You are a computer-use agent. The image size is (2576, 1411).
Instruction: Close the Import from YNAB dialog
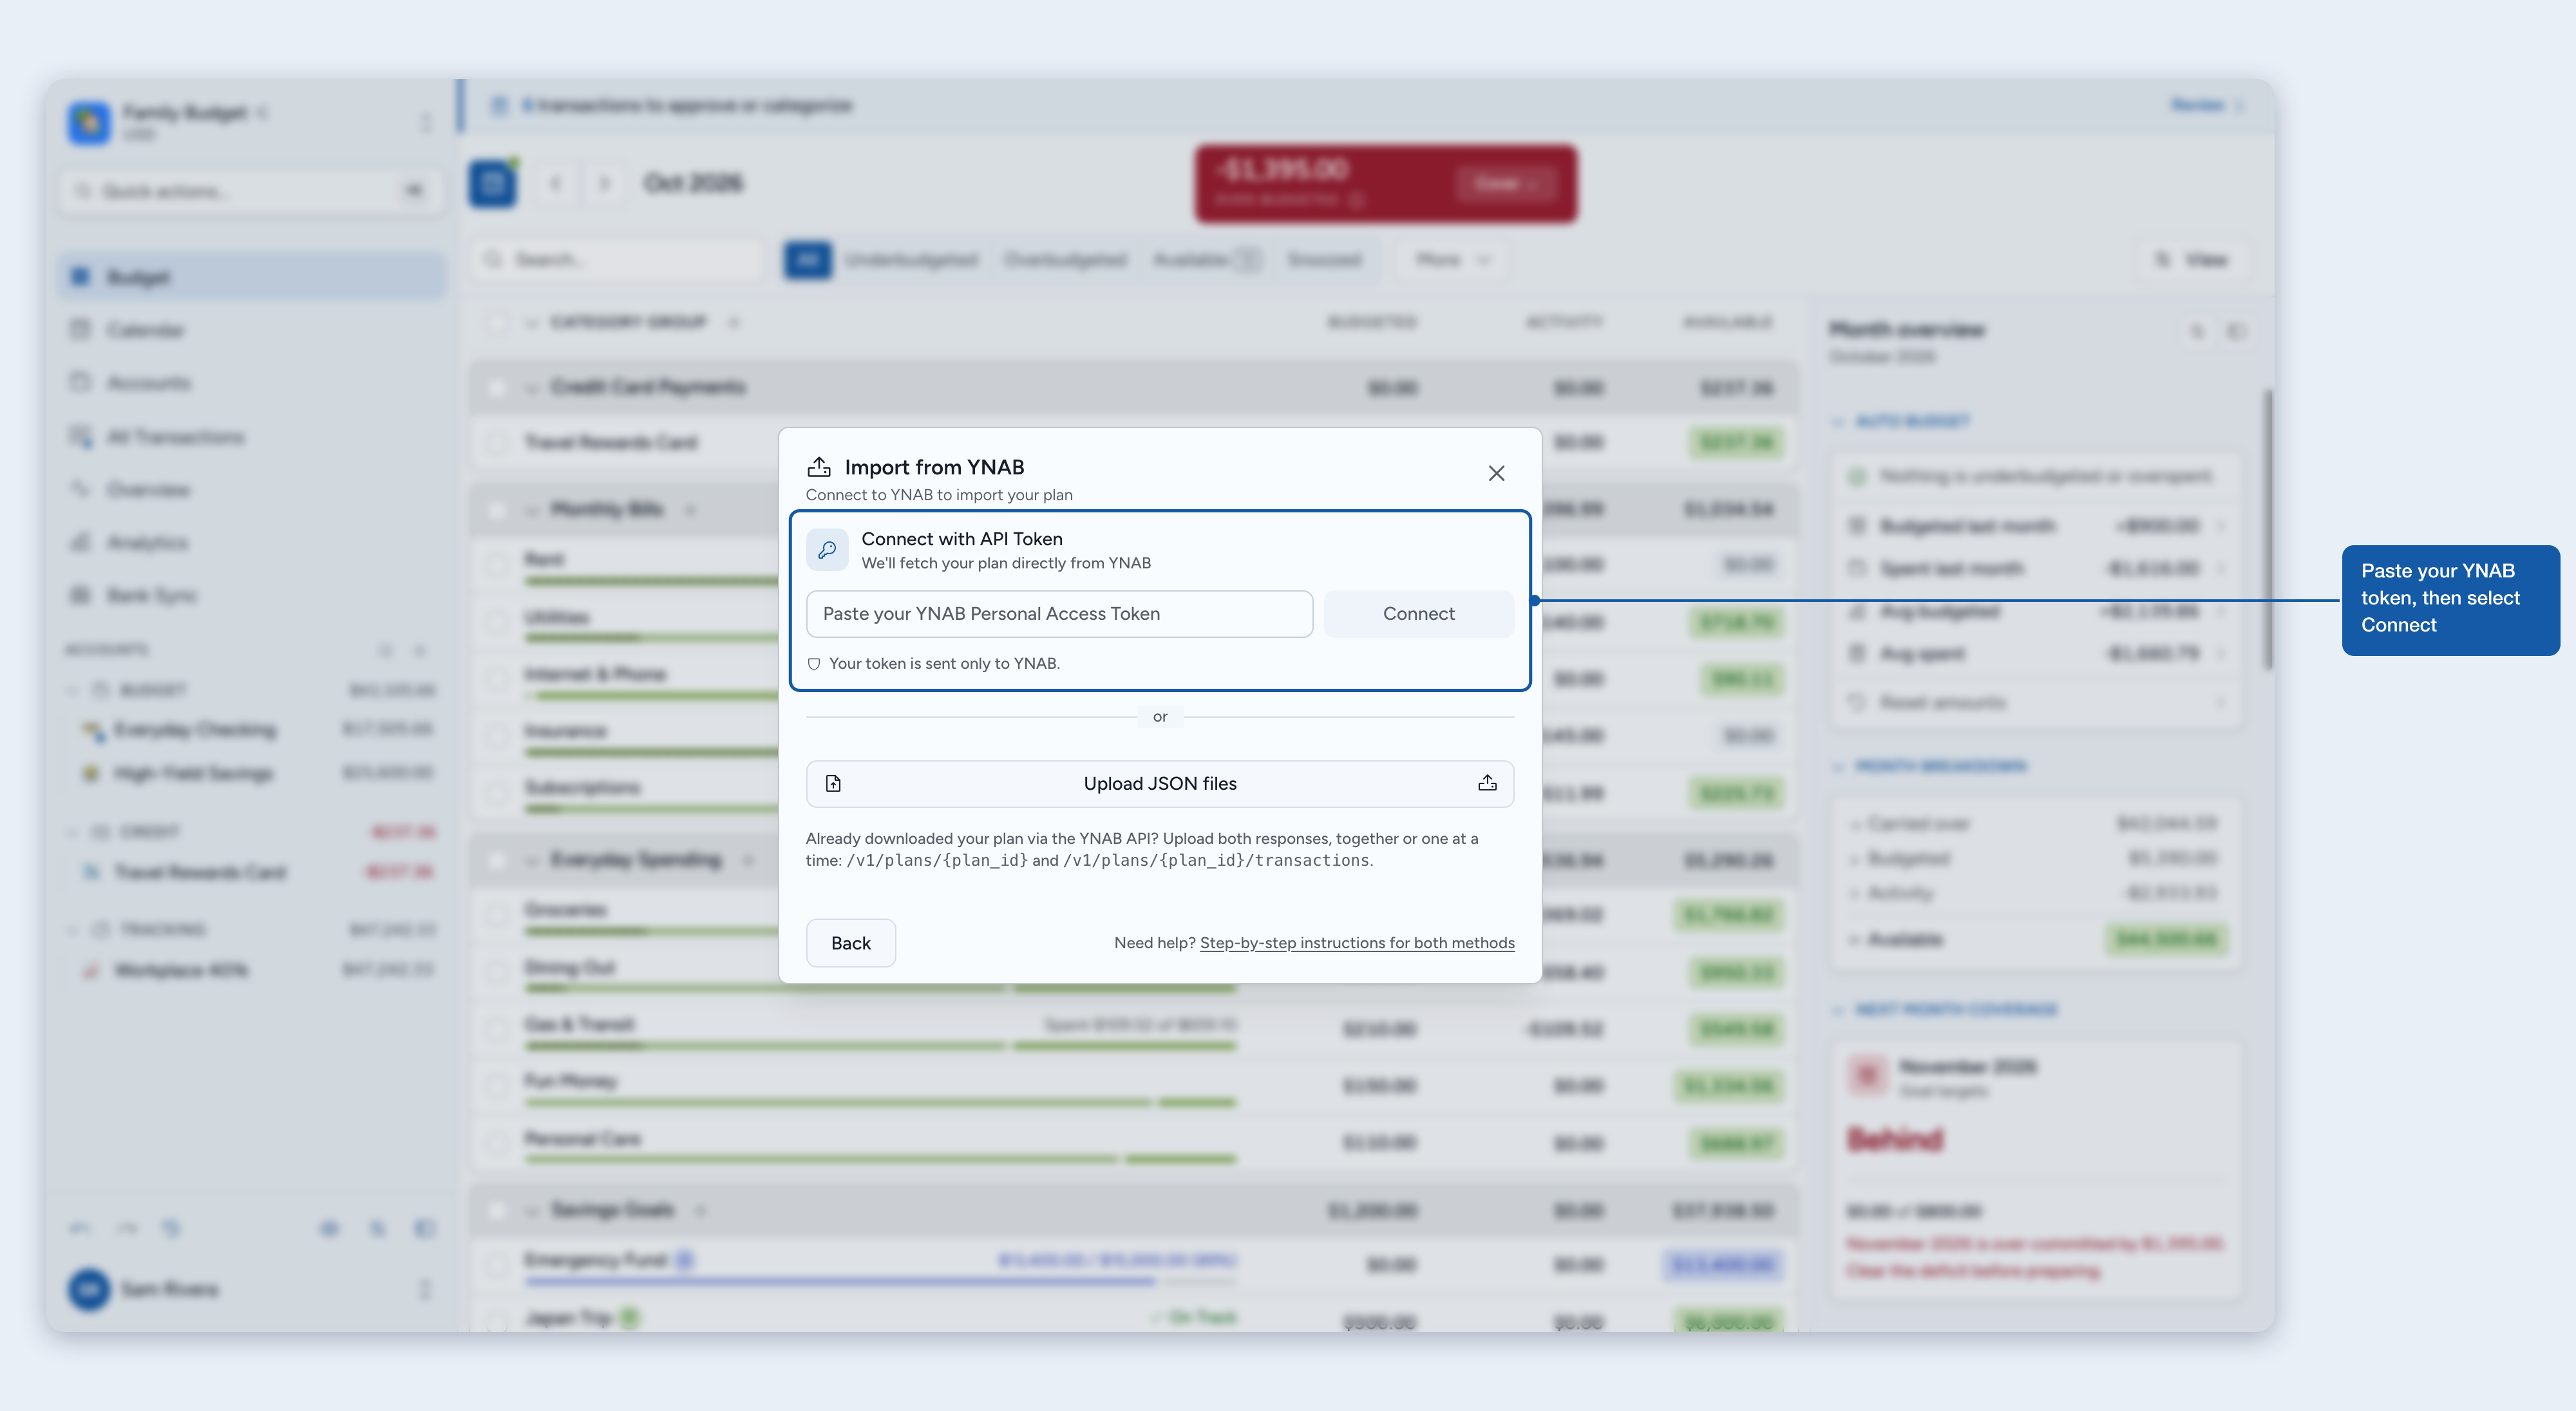click(x=1496, y=472)
